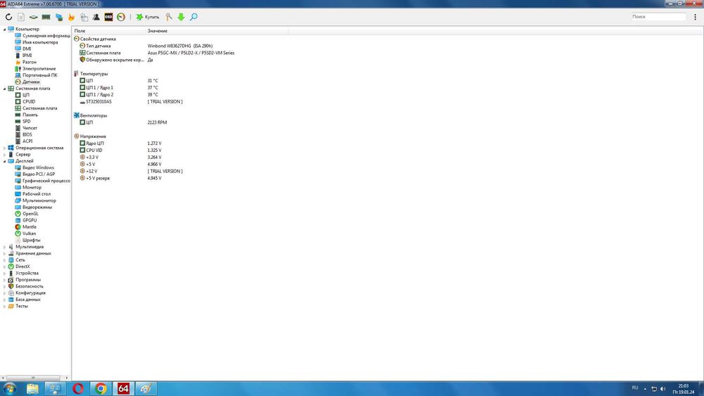Image resolution: width=704 pixels, height=396 pixels.
Task: Open the Windows Start button
Action: point(9,388)
